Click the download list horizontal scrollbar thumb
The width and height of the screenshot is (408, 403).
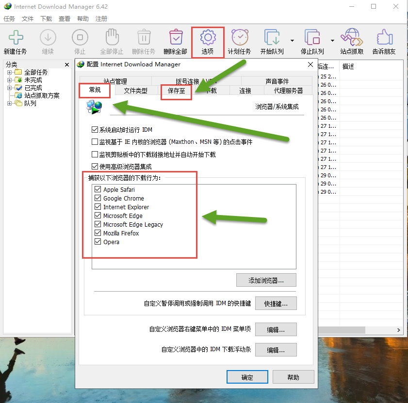coord(342,330)
